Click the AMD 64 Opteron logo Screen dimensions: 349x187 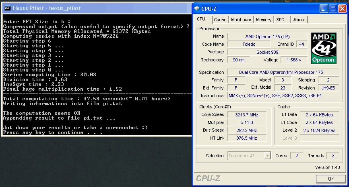[x=324, y=49]
